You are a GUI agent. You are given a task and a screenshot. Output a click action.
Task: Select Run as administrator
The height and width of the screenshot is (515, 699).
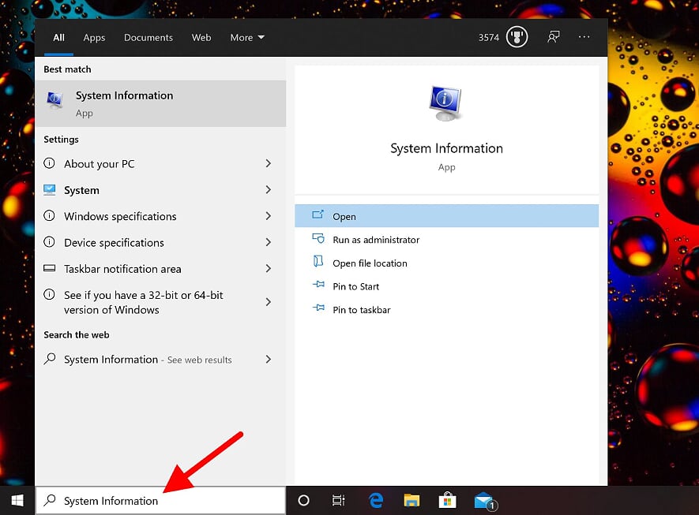point(376,240)
